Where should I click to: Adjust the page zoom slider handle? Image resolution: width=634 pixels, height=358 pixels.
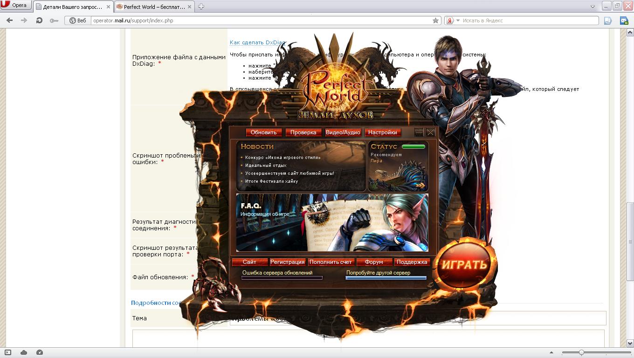pos(581,352)
